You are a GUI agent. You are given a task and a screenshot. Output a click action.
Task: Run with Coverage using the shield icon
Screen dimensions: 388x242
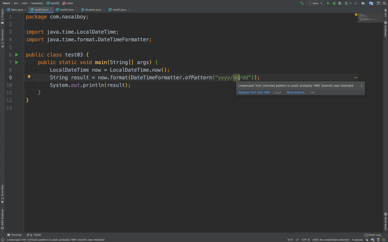340,3
